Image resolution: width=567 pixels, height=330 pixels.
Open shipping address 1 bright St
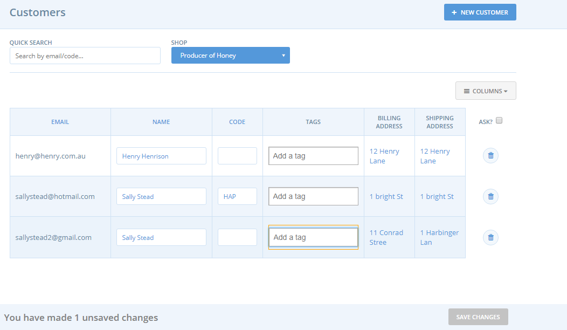coord(437,196)
